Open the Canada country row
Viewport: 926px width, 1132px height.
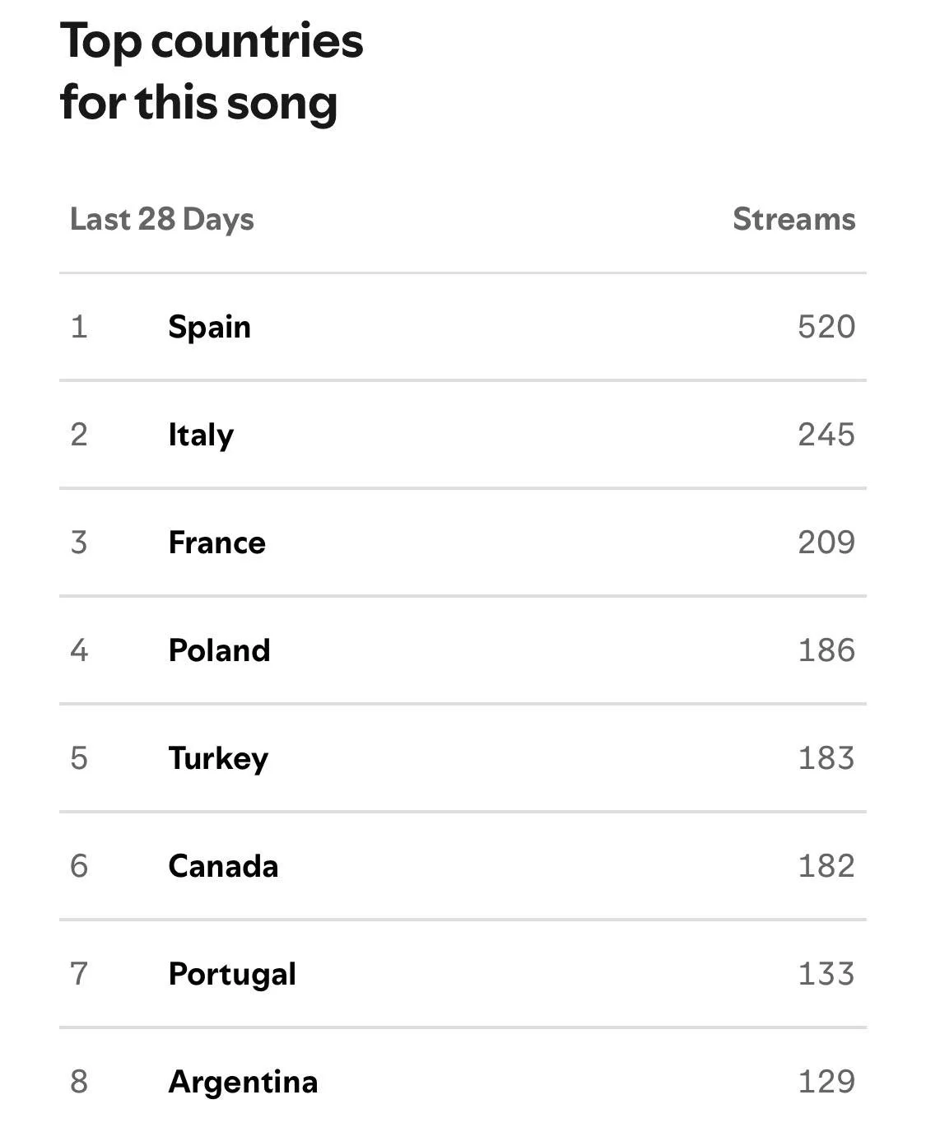(x=223, y=866)
